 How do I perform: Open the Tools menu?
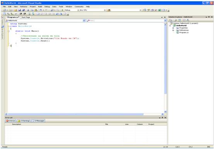pos(61,7)
